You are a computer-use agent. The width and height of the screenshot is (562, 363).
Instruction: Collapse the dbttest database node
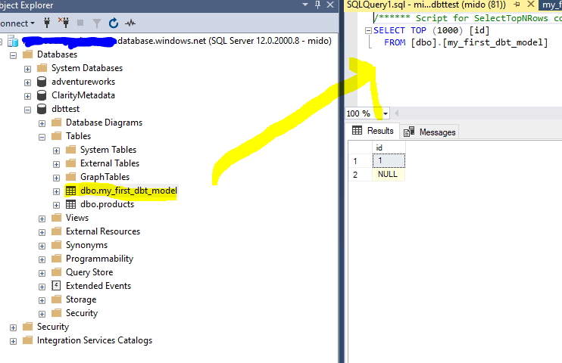pos(28,109)
